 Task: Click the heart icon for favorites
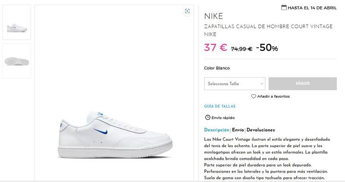pyautogui.click(x=254, y=96)
